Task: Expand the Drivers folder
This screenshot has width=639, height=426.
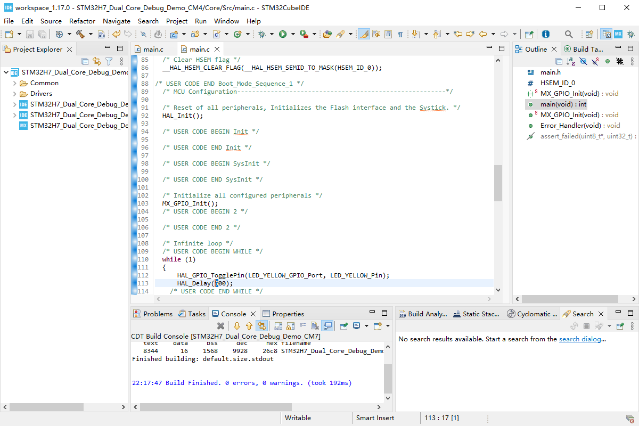Action: click(14, 94)
